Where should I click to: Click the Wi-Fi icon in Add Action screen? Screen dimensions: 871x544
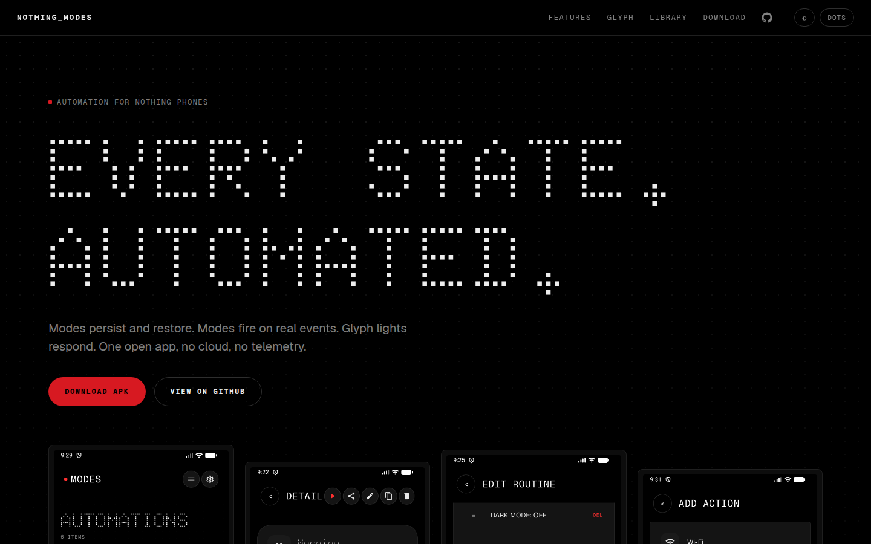pyautogui.click(x=670, y=541)
